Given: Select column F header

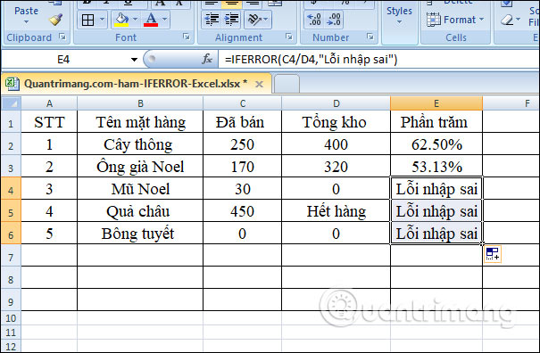Looking at the screenshot, I should coord(511,103).
